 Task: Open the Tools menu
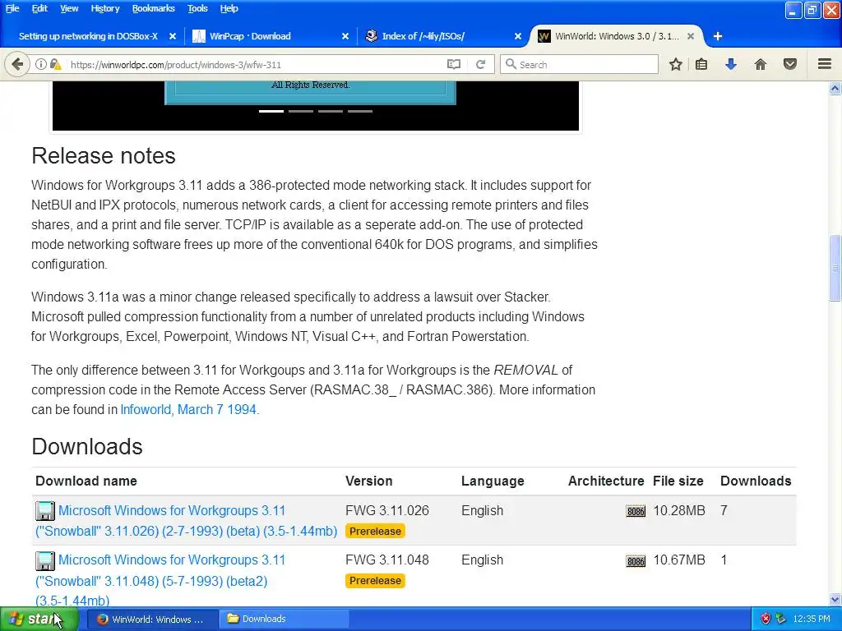point(197,8)
